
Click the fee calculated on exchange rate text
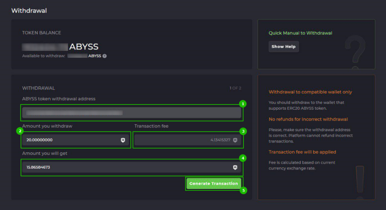pyautogui.click(x=302, y=166)
